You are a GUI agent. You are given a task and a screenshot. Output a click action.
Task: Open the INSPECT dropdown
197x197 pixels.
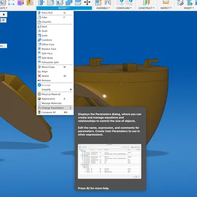(x=166, y=8)
